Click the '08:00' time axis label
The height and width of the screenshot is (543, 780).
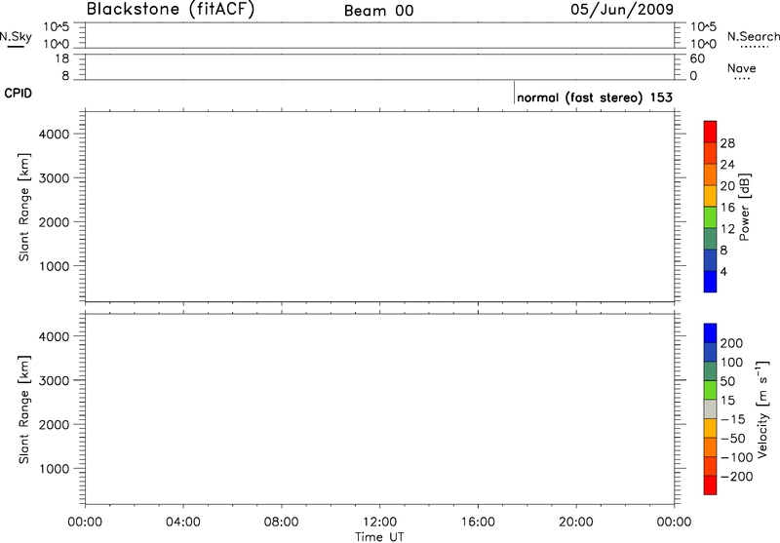282,523
